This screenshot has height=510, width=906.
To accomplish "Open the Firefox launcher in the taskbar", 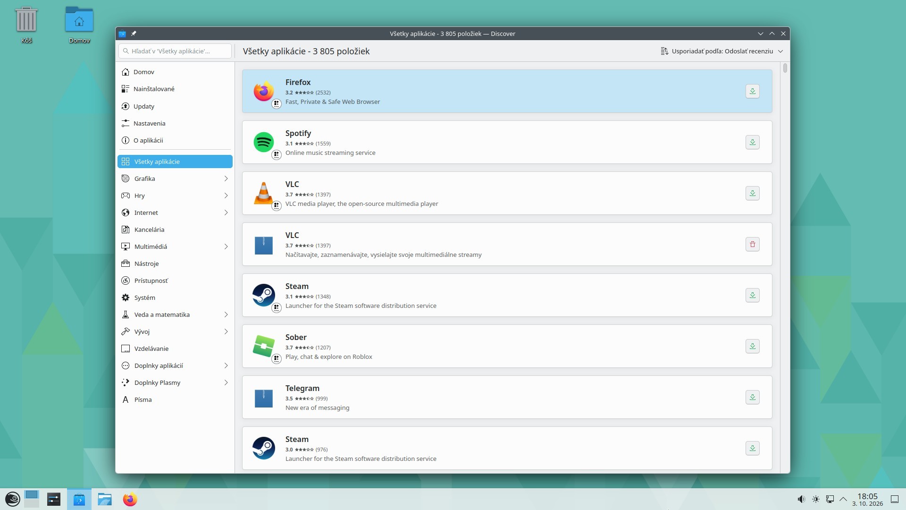I will [130, 499].
